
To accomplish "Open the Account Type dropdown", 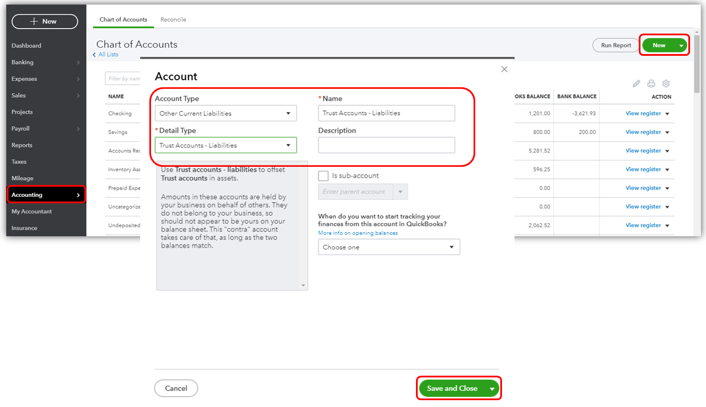I will (226, 113).
